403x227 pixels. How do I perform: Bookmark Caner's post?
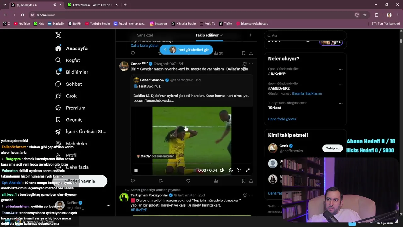point(244,181)
